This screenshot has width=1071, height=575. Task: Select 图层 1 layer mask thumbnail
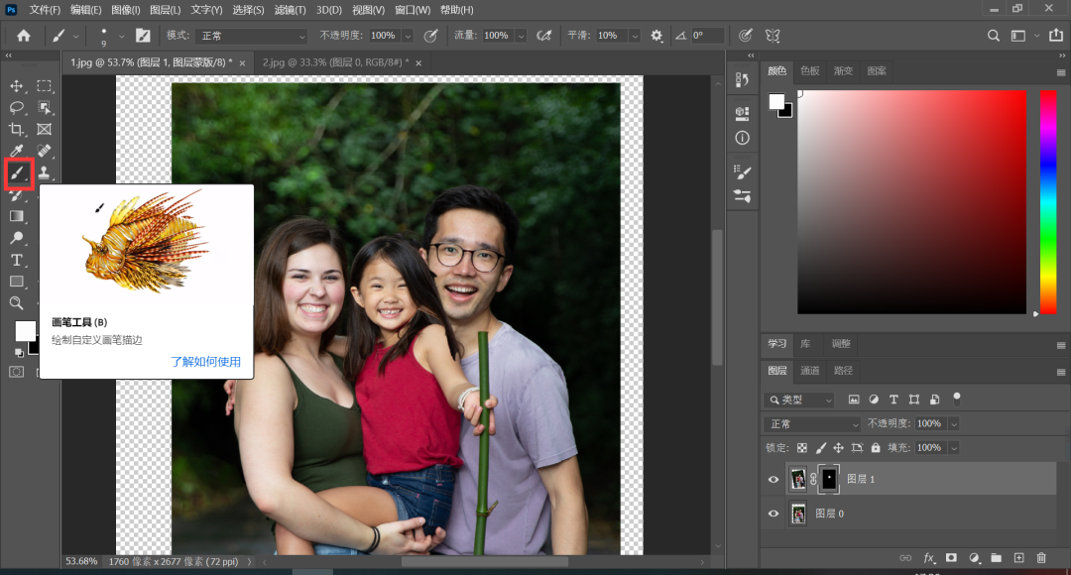point(828,480)
